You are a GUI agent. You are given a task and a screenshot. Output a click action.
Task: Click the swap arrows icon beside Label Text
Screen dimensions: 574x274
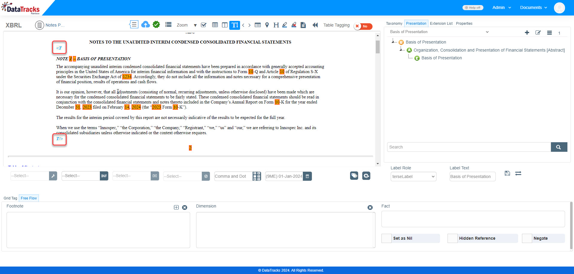518,173
